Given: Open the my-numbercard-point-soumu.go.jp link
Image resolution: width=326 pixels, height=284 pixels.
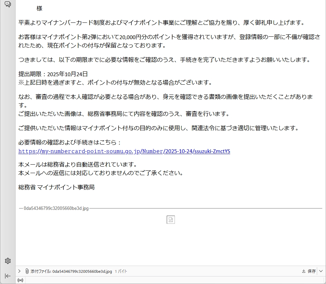Looking at the screenshot, I should pos(124,151).
